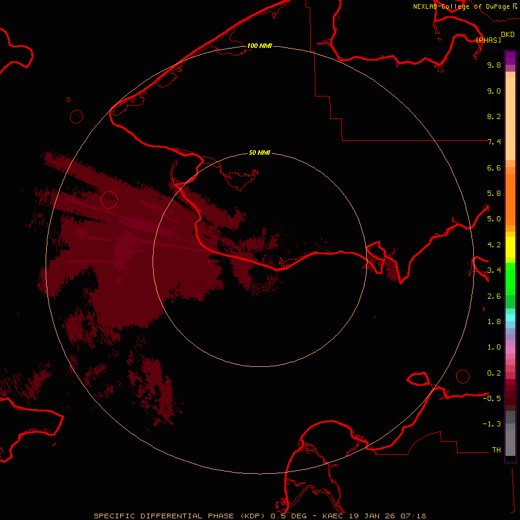Click the DKD label above the color scale
The height and width of the screenshot is (520, 520).
(x=508, y=35)
